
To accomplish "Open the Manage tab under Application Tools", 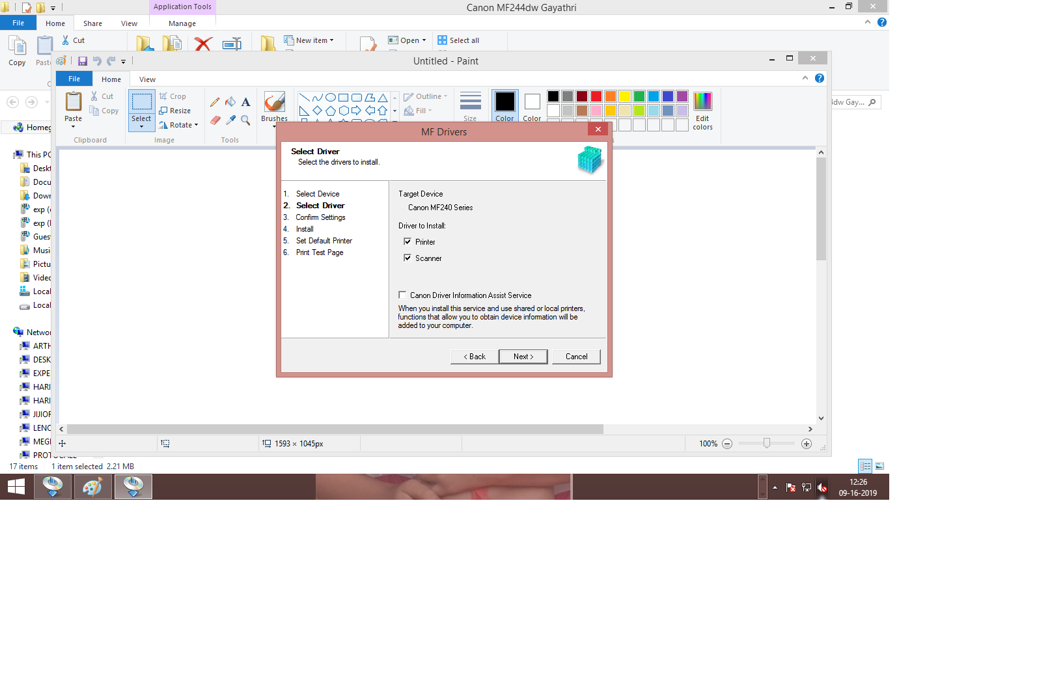I will [x=182, y=23].
